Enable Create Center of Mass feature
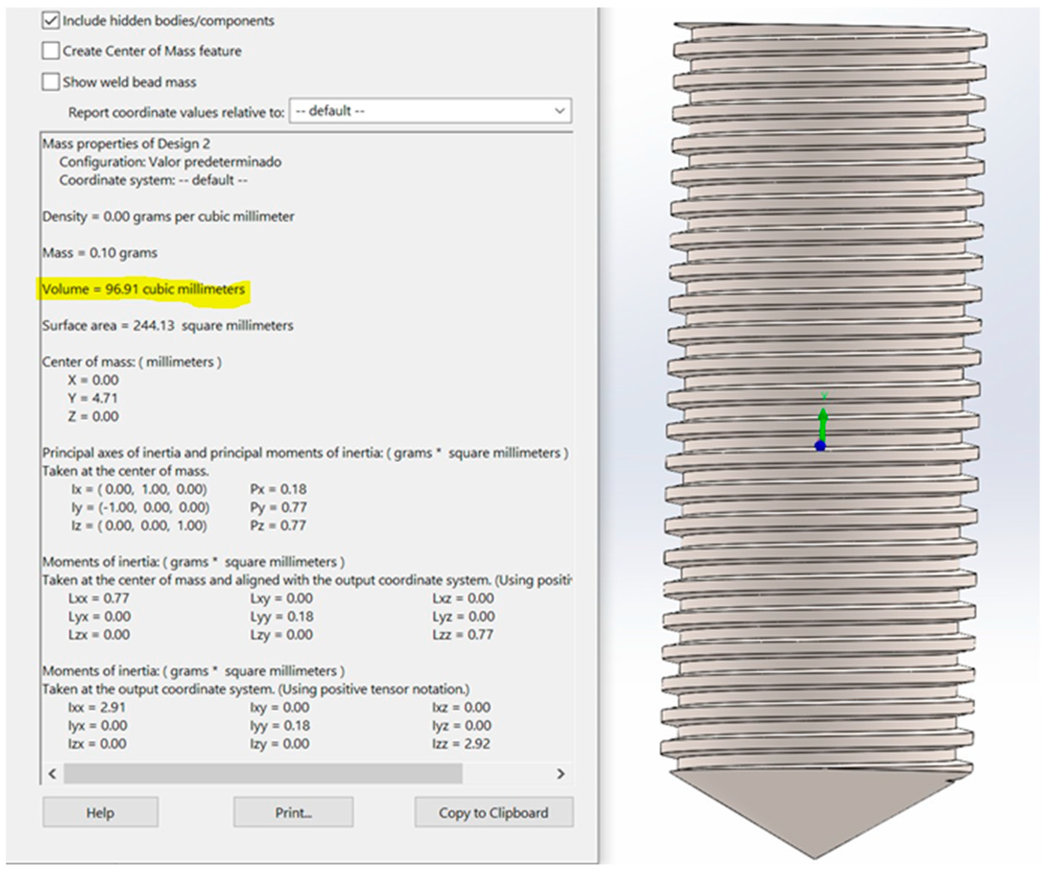This screenshot has width=1047, height=873. pyautogui.click(x=50, y=51)
